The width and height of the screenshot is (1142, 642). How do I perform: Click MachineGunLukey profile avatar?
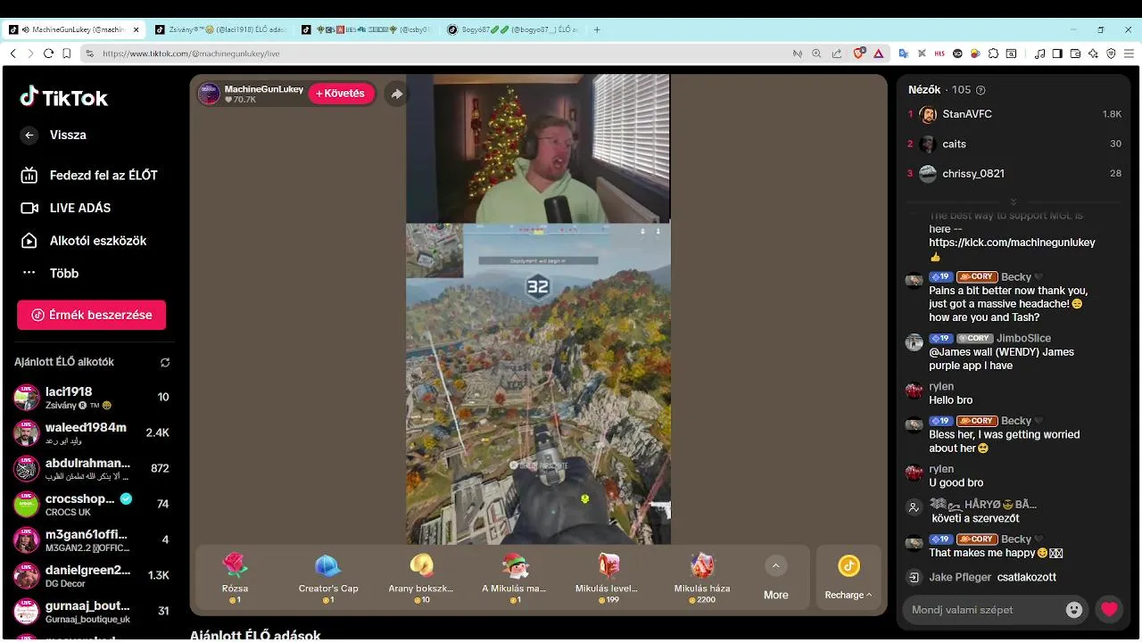click(x=209, y=94)
